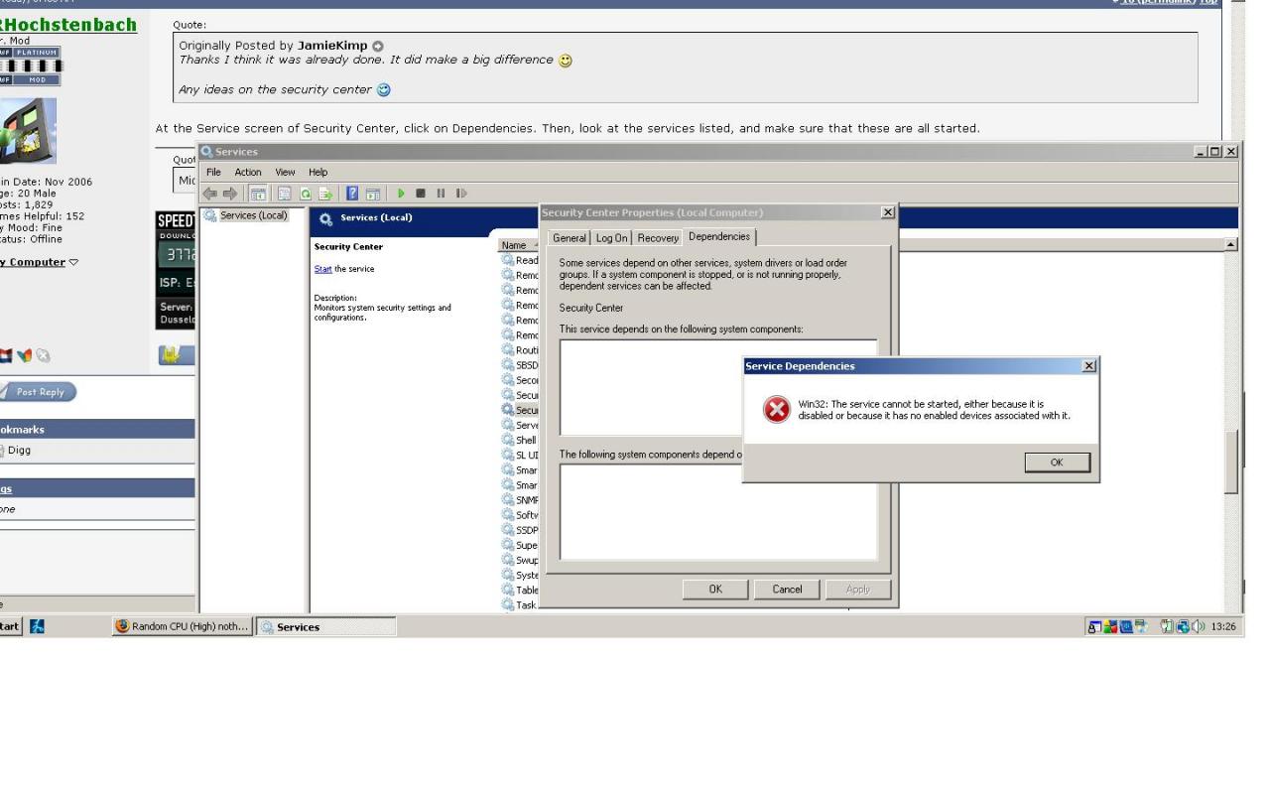
Task: Click the Restart Service toolbar icon
Action: pyautogui.click(x=461, y=194)
